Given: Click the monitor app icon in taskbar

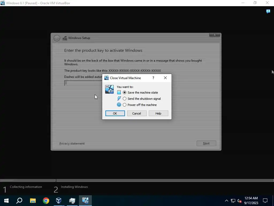Looking at the screenshot, I should [x=72, y=201].
